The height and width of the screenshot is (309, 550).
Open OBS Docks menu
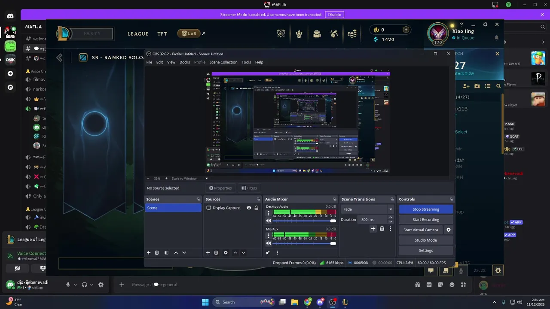click(185, 62)
